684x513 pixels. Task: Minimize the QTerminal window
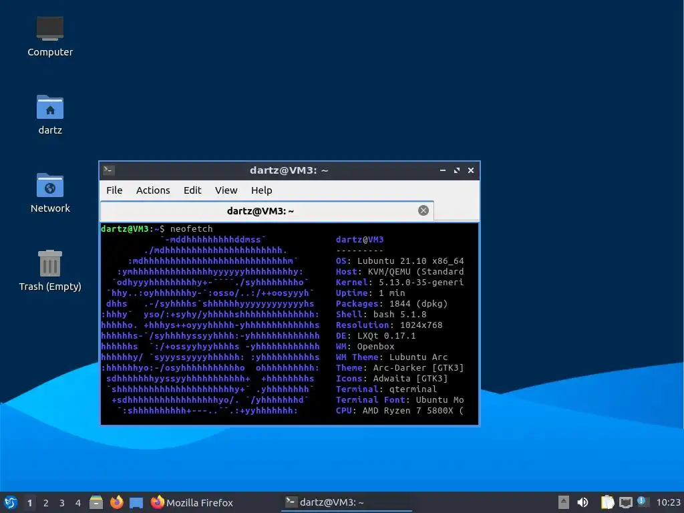[443, 170]
